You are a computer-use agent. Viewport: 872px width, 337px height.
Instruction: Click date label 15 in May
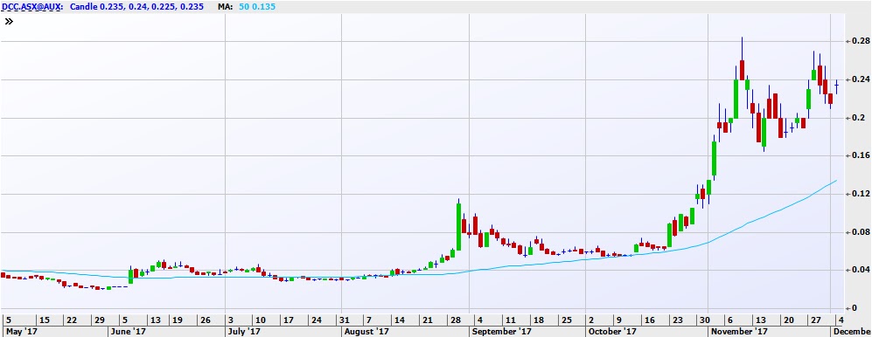(x=44, y=320)
